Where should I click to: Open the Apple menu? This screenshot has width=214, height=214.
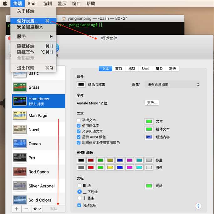[5, 3]
